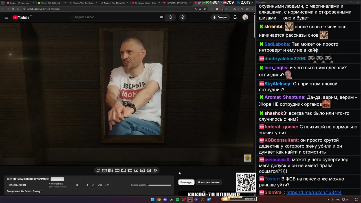Add +10 minutes to the split
This screenshot has height=203, width=361.
click(x=100, y=185)
